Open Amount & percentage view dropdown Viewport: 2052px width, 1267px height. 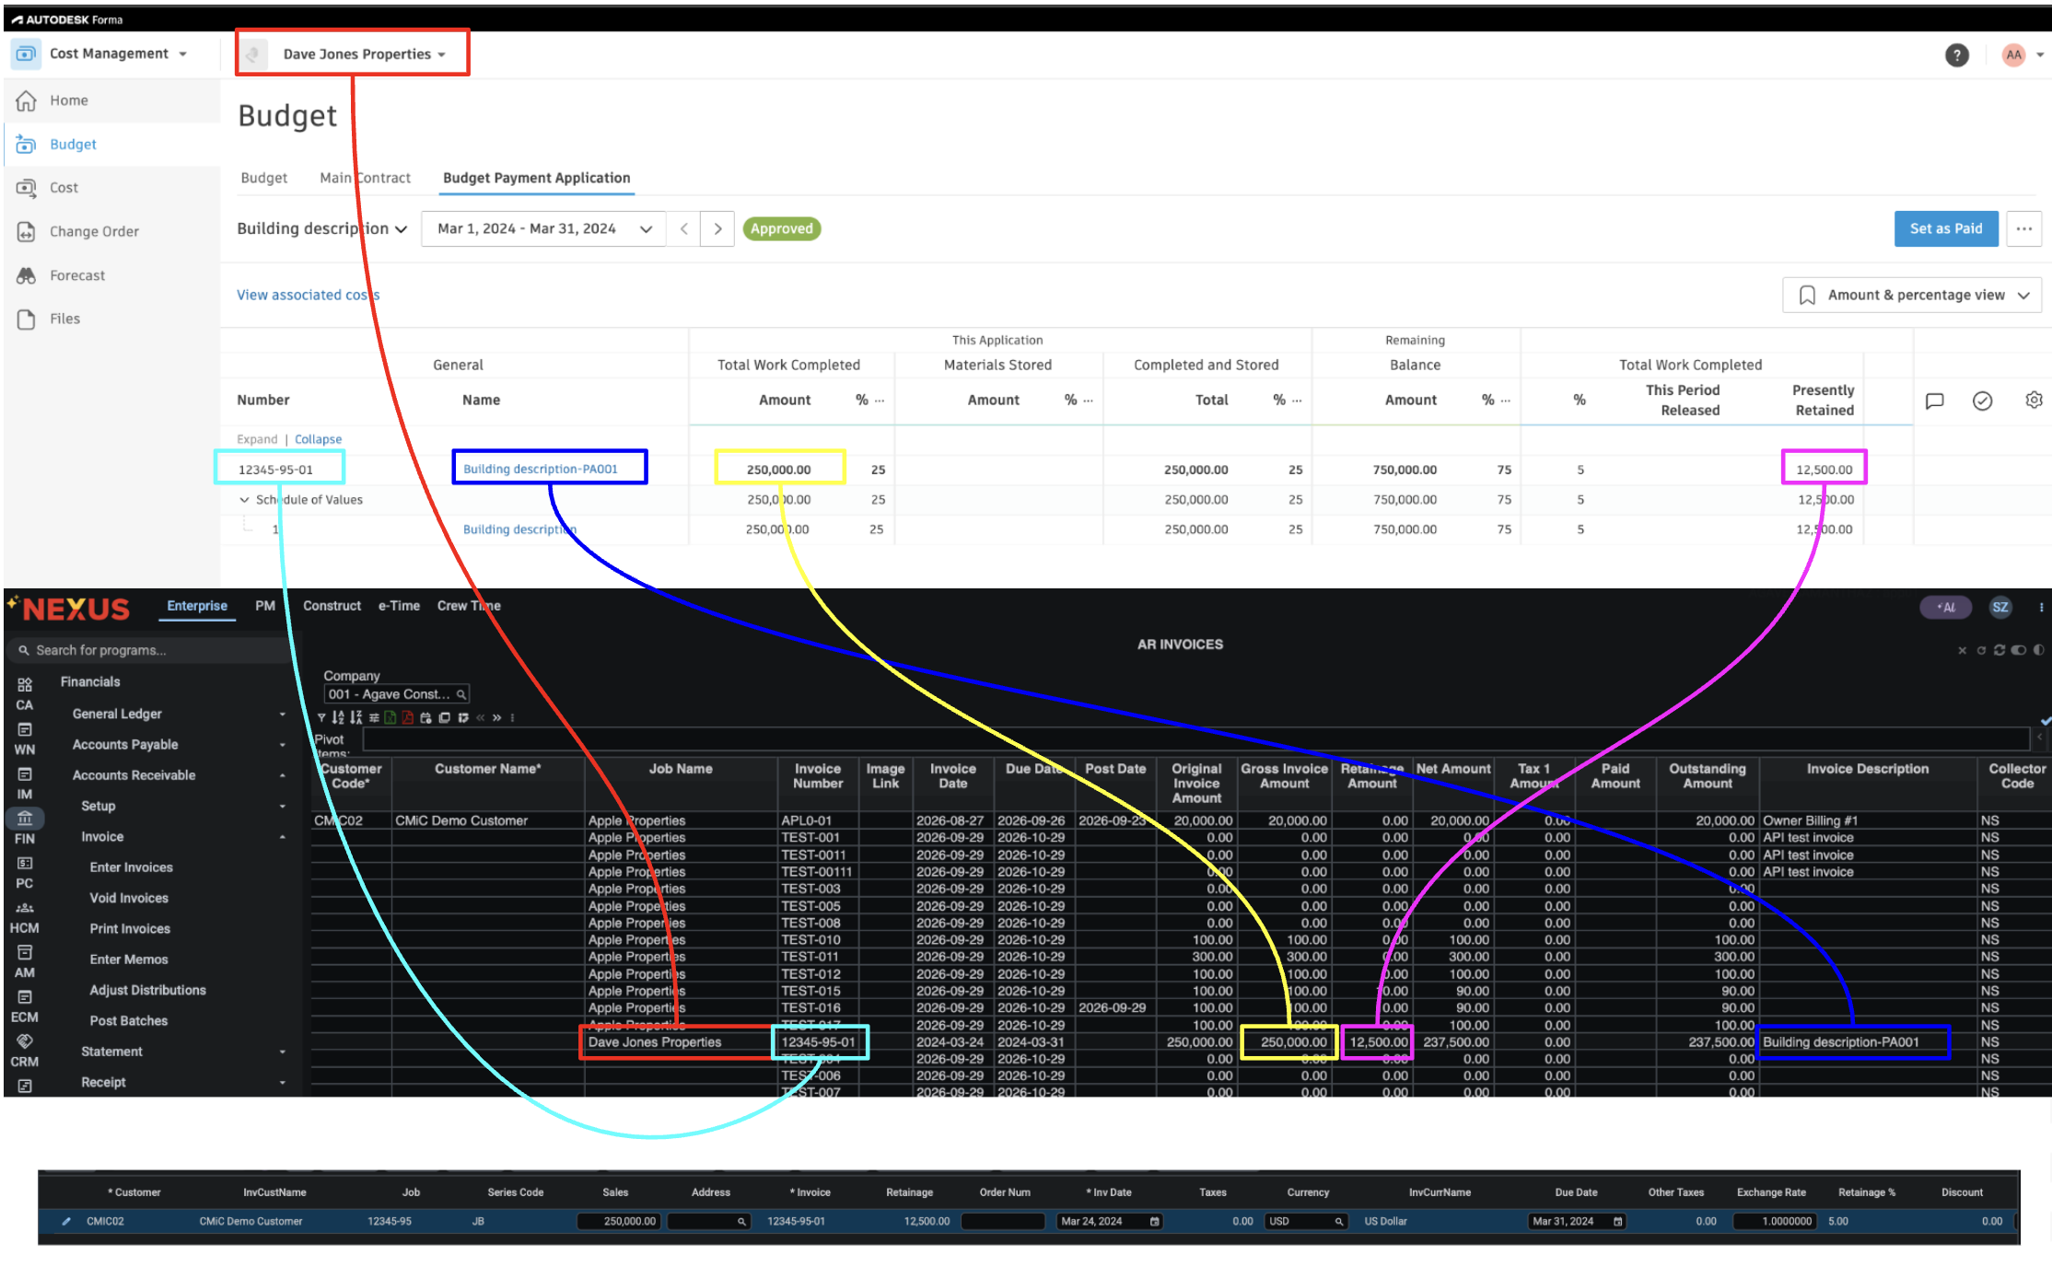tap(1912, 296)
